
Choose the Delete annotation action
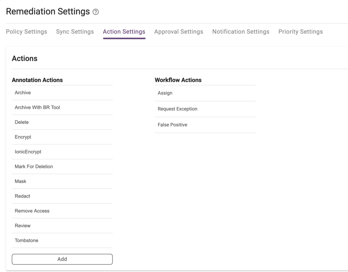[x=62, y=122]
